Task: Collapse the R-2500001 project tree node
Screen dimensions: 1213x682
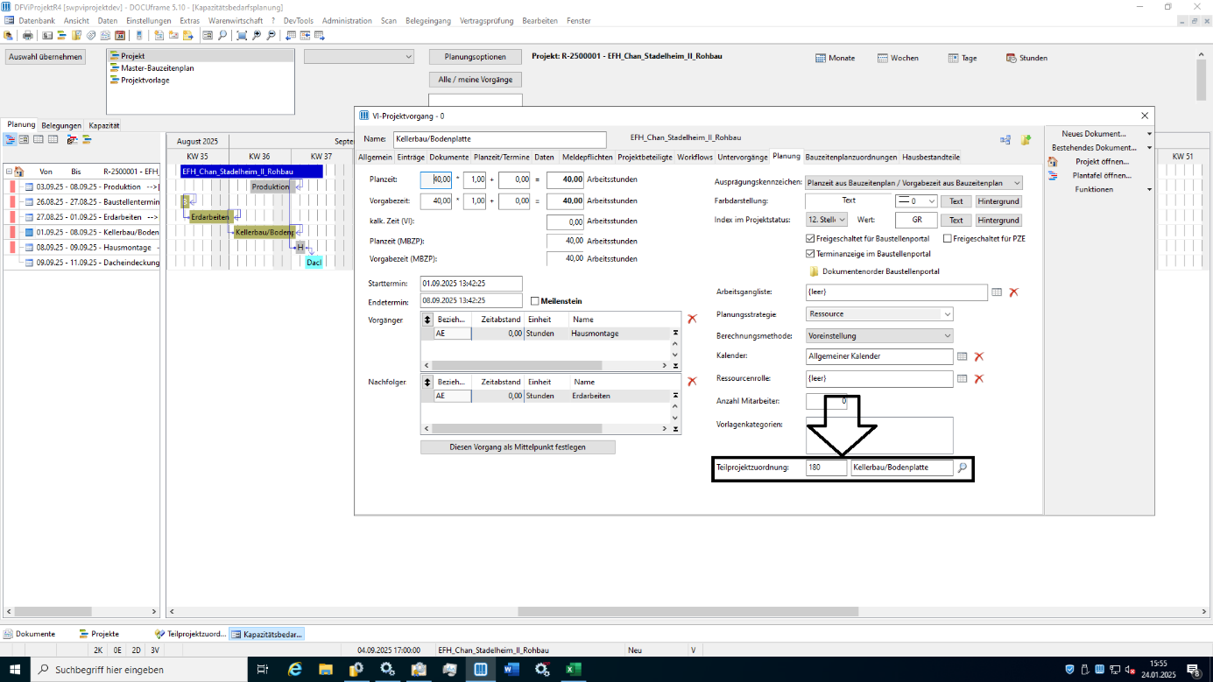Action: 9,172
